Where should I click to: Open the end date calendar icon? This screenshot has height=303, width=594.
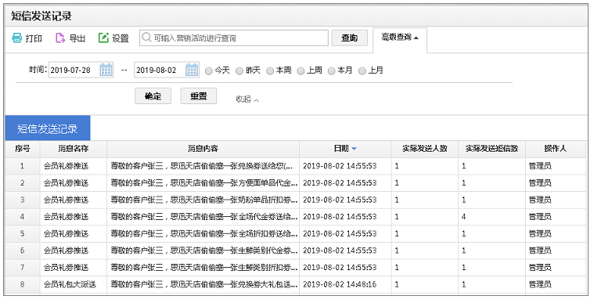pyautogui.click(x=192, y=70)
